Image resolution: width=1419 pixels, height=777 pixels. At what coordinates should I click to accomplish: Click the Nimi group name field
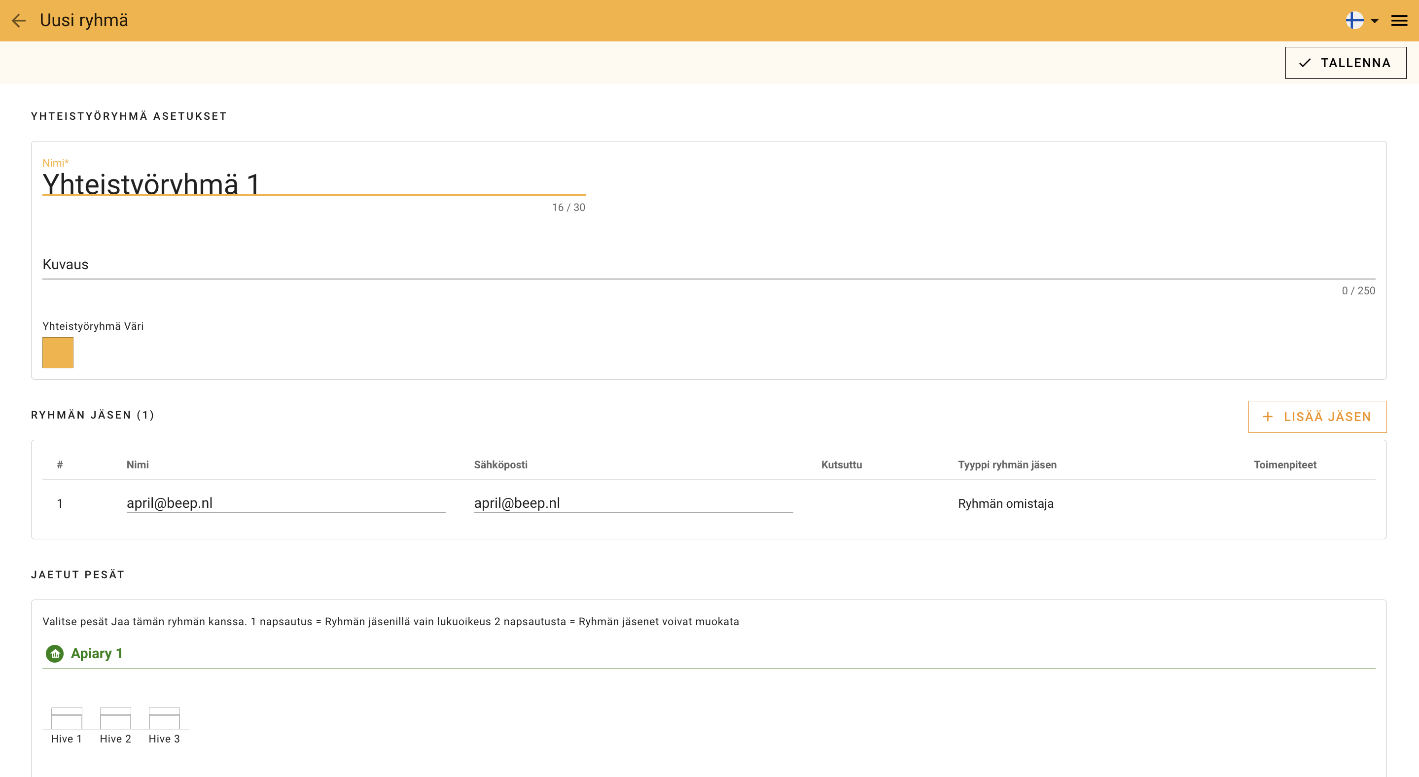tap(314, 184)
